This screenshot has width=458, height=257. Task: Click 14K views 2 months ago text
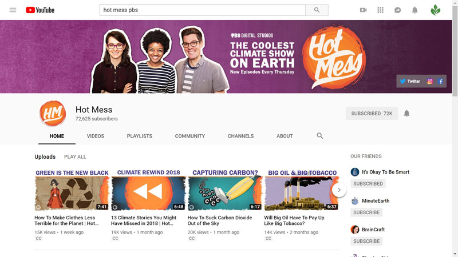(291, 232)
